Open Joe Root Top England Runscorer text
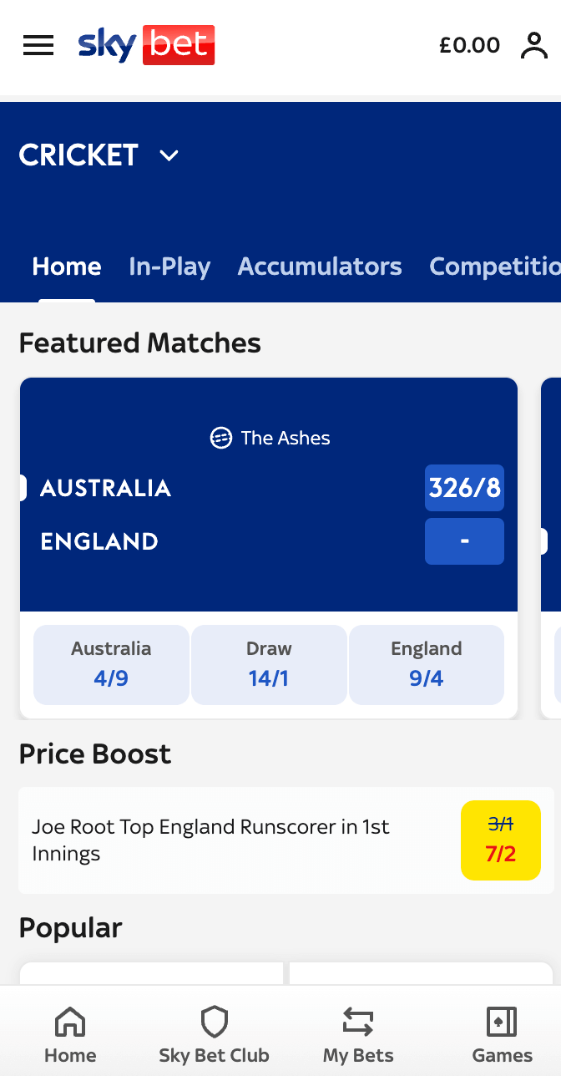The width and height of the screenshot is (561, 1076). pyautogui.click(x=210, y=840)
